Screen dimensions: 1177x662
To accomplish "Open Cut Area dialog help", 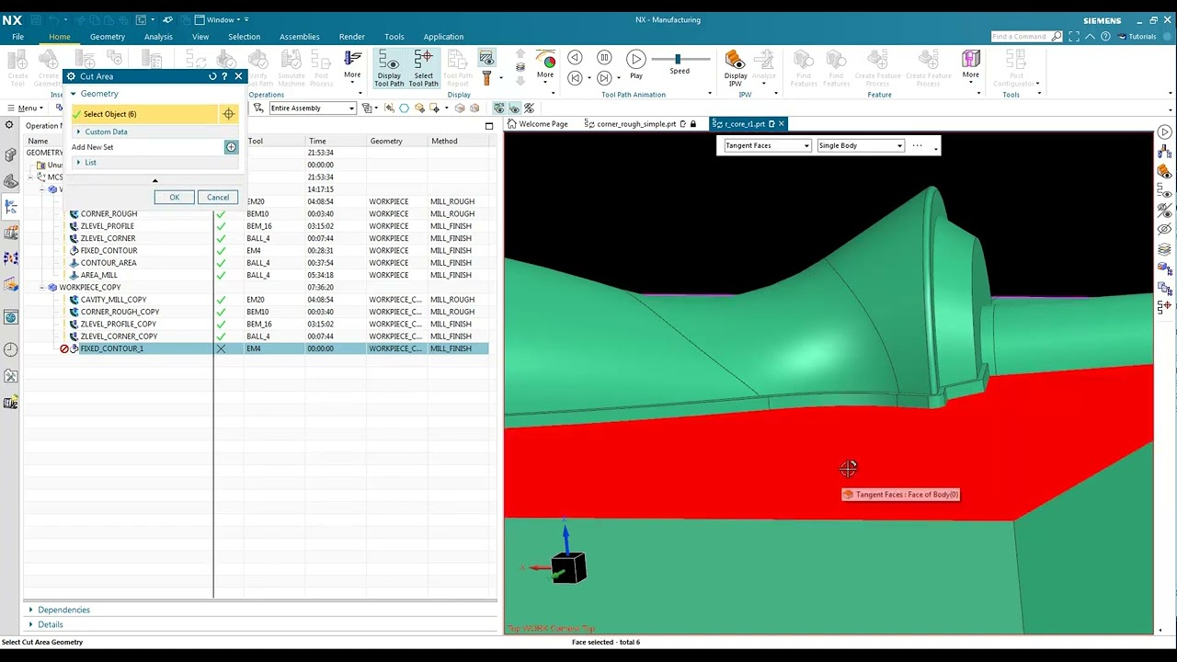I will [x=224, y=76].
